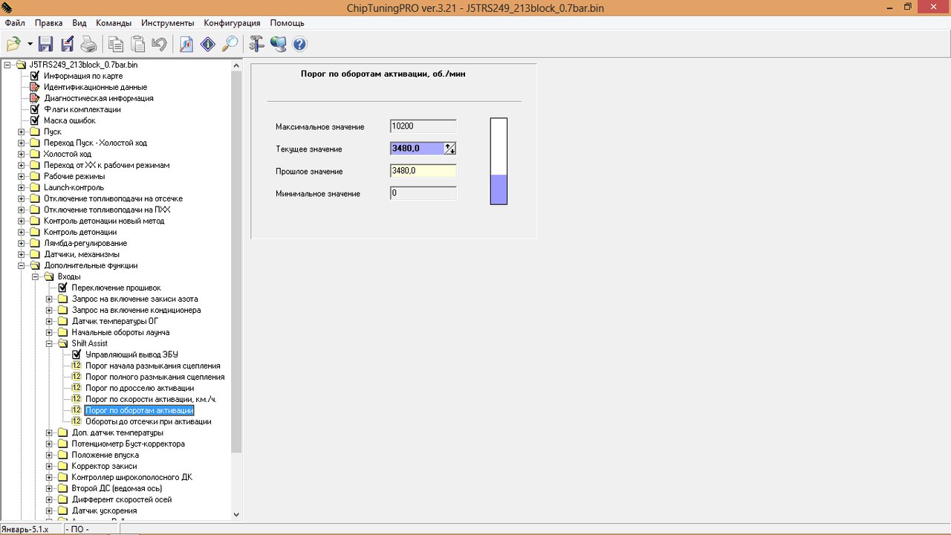This screenshot has height=535, width=951.
Task: Toggle check icon of Маска ошибок
Action: (x=34, y=120)
